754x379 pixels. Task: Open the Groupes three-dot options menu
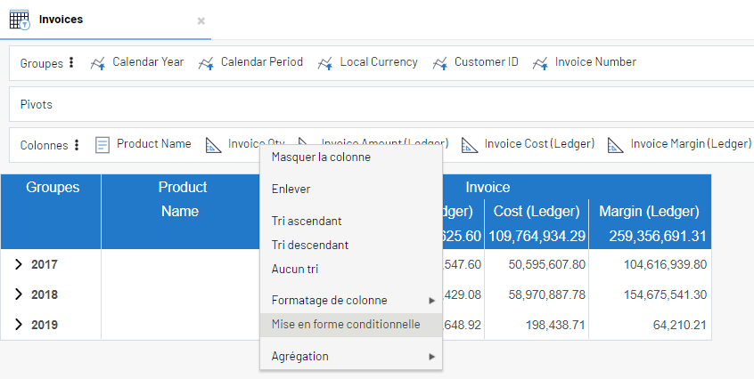(x=71, y=63)
